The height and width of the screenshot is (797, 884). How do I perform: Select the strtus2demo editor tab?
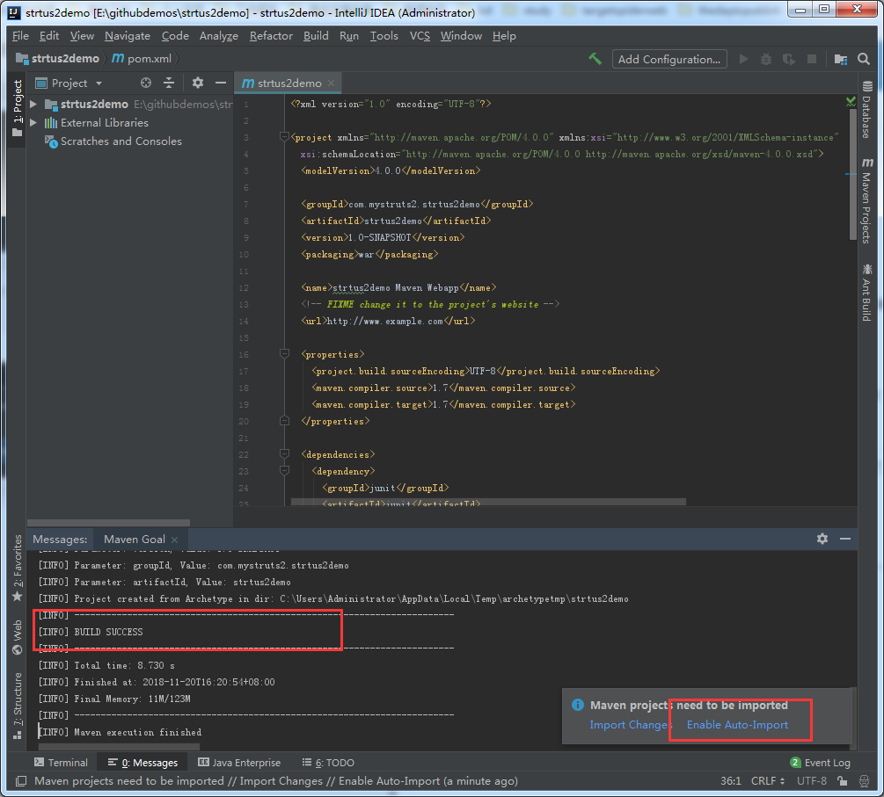[289, 83]
